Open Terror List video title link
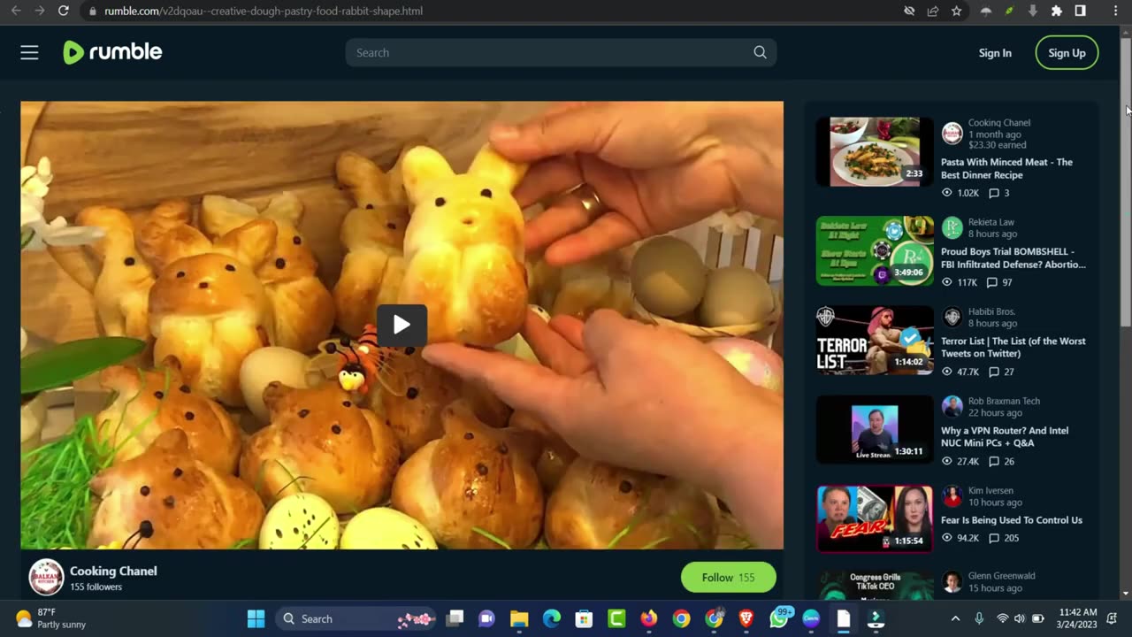 pyautogui.click(x=1013, y=347)
